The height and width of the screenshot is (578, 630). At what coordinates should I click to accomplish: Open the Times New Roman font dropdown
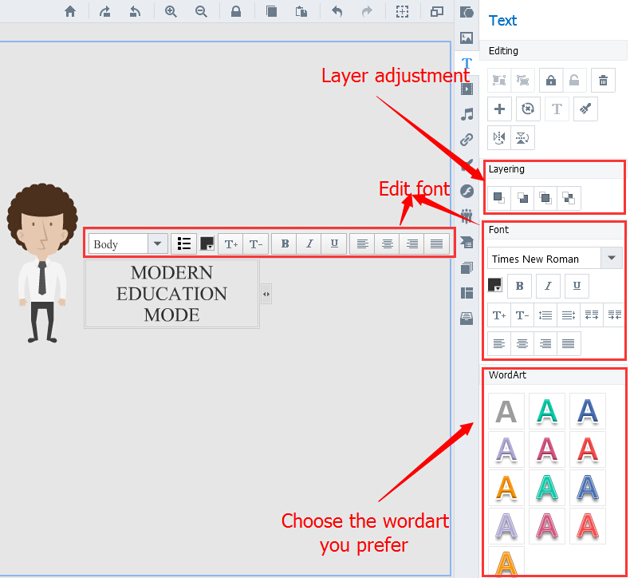click(611, 258)
